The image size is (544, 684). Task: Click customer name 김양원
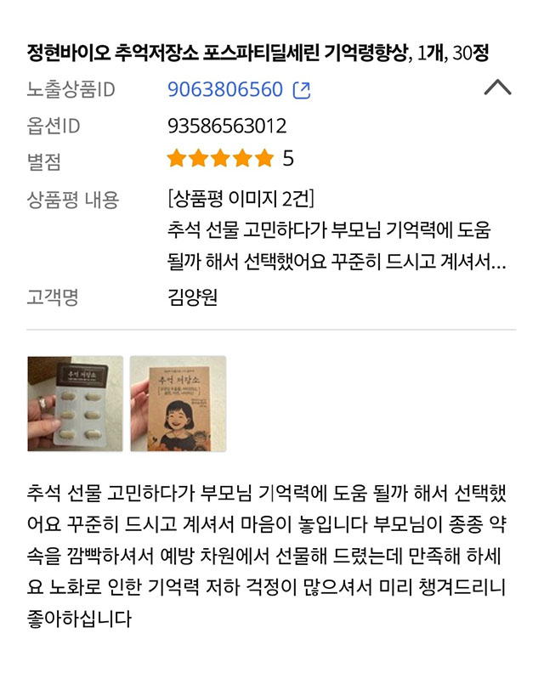pyautogui.click(x=192, y=297)
